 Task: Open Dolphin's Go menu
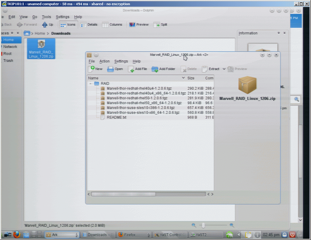35,17
